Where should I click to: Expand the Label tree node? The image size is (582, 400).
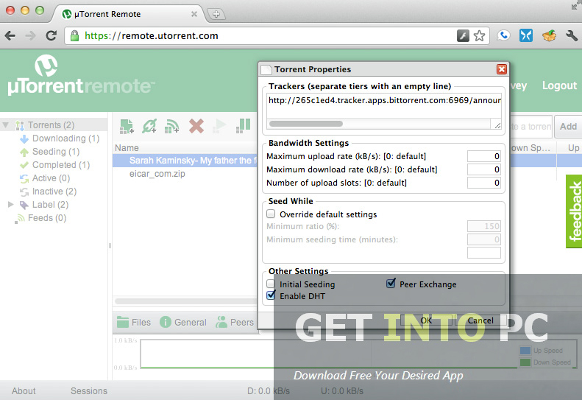tap(11, 205)
